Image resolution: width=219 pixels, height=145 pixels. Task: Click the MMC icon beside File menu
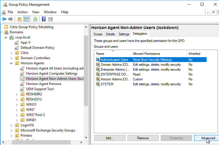(3, 12)
